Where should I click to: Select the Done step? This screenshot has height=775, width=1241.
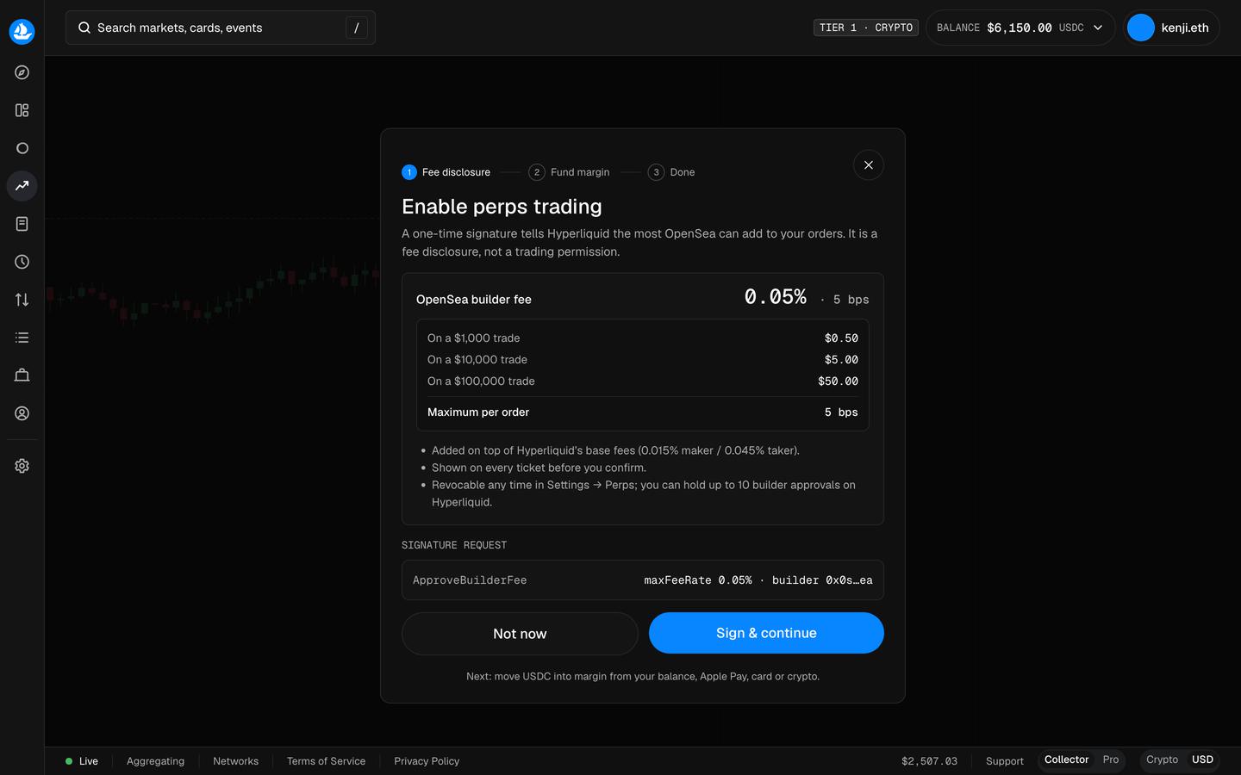pos(671,172)
